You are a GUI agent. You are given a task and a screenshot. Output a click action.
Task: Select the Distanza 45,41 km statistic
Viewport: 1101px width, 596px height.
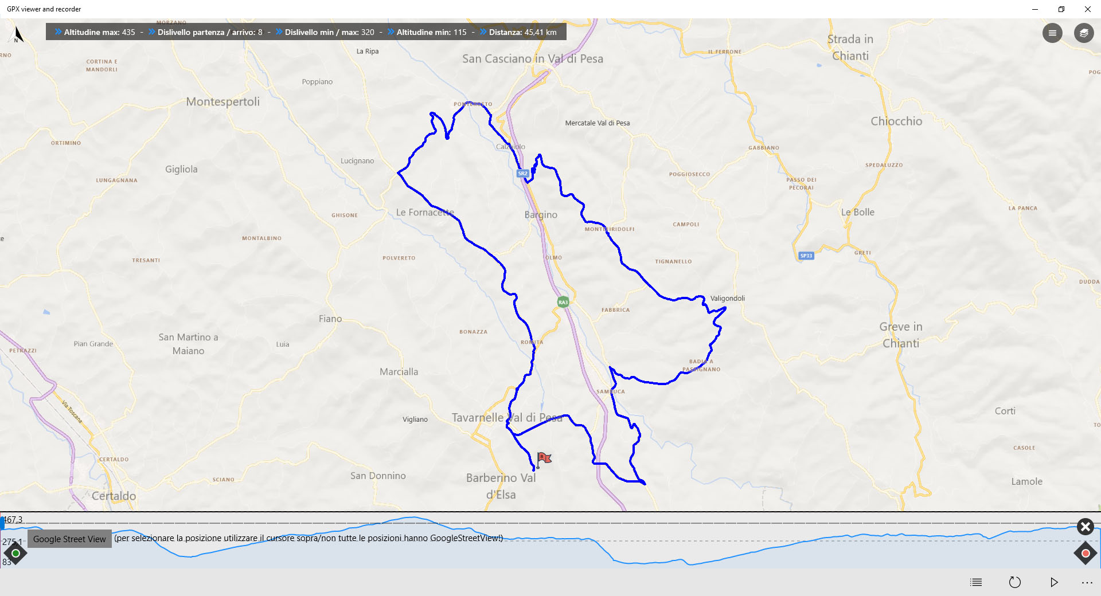click(522, 32)
